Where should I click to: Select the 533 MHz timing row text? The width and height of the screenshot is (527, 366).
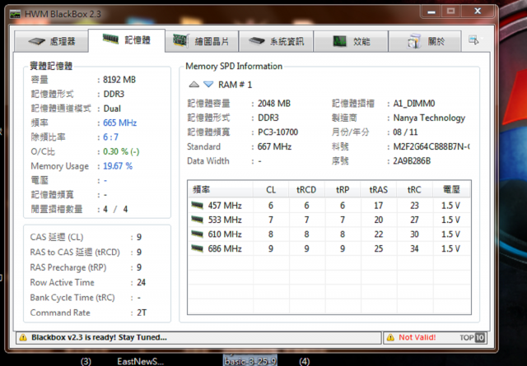tap(225, 220)
